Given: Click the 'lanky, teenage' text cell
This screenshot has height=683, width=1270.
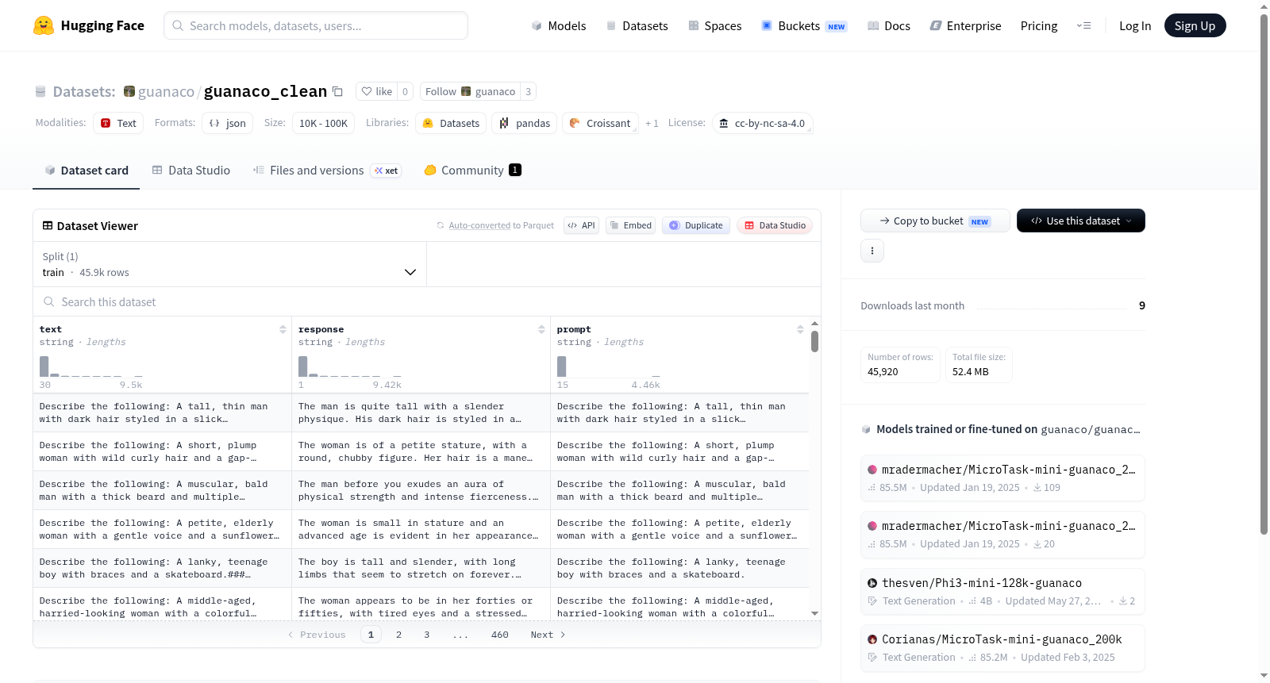Looking at the screenshot, I should click(162, 568).
